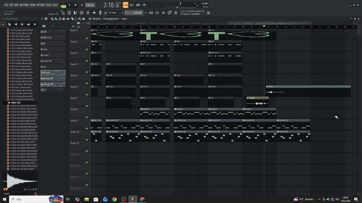Open Google Chrome from the taskbar

(x=114, y=199)
